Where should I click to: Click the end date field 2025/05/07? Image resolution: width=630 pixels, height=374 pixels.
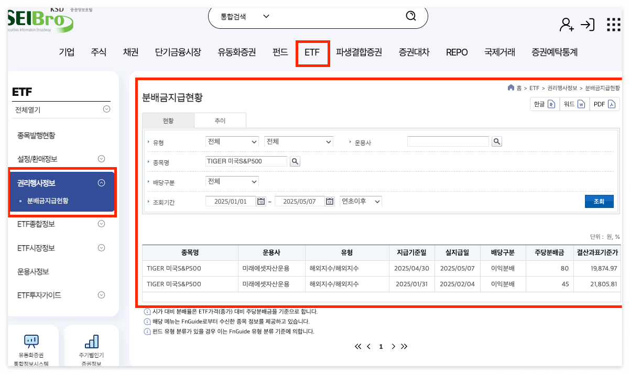click(299, 201)
